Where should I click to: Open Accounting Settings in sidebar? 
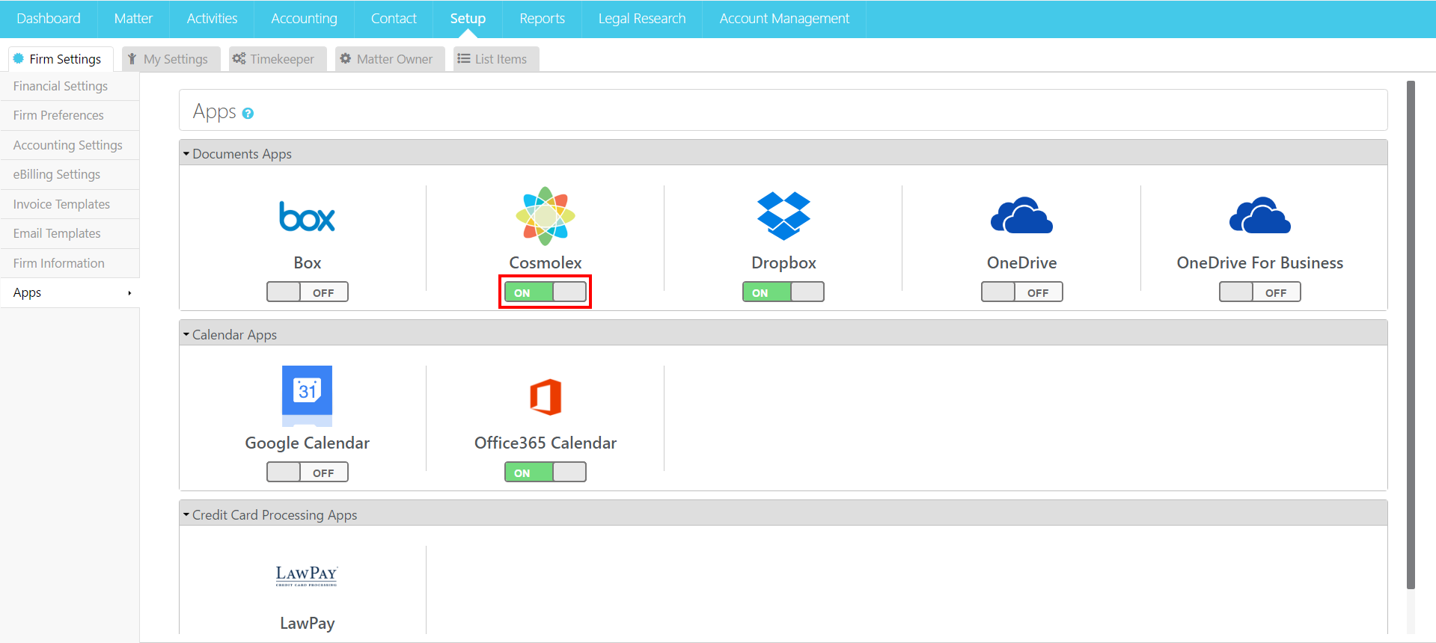[70, 145]
